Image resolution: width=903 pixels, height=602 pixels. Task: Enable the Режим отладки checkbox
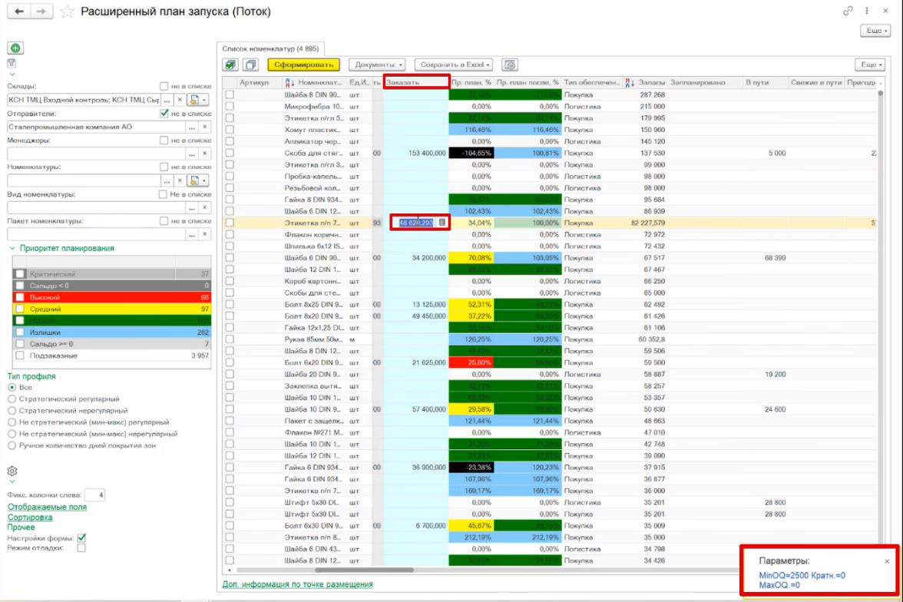tap(81, 547)
